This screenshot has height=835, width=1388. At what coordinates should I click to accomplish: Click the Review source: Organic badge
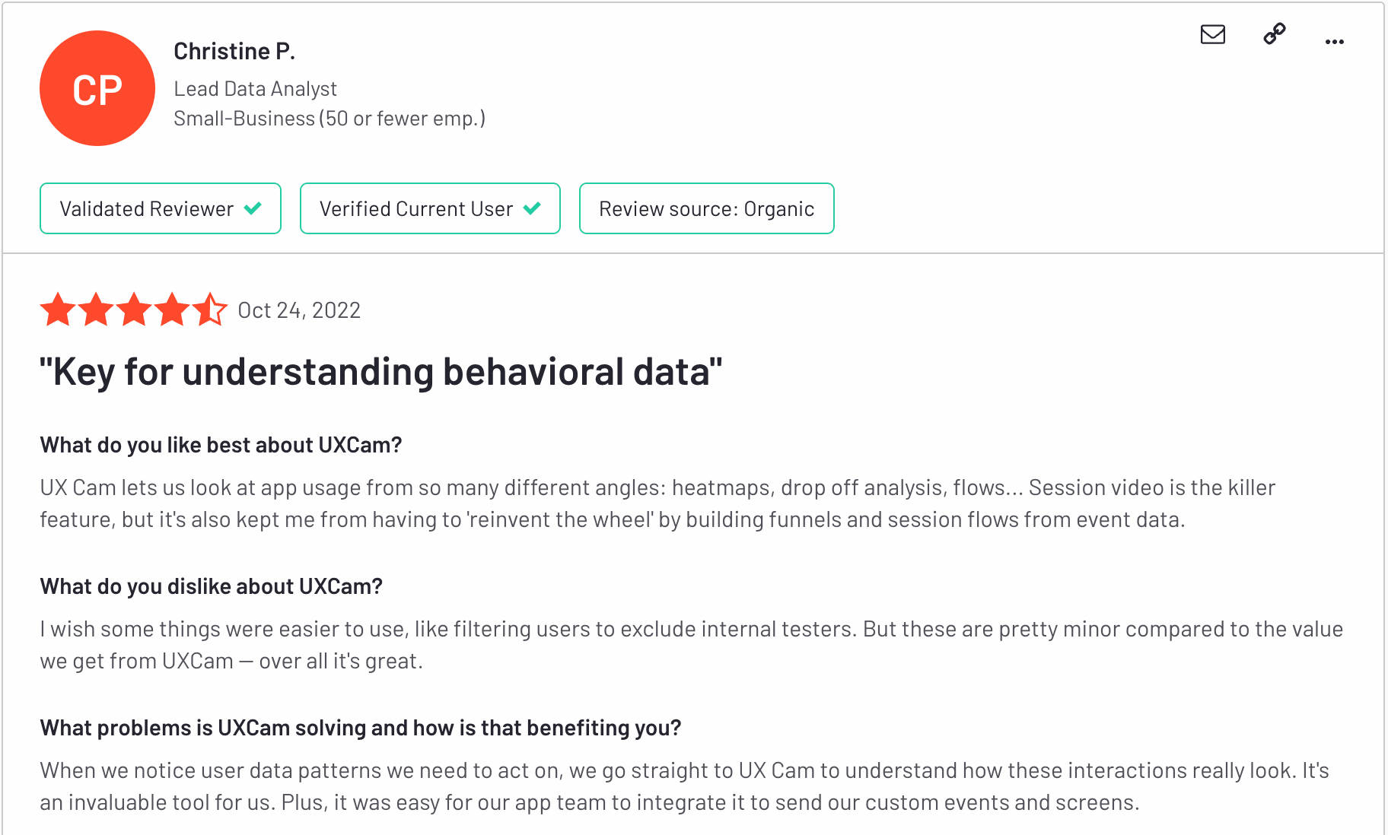(706, 208)
